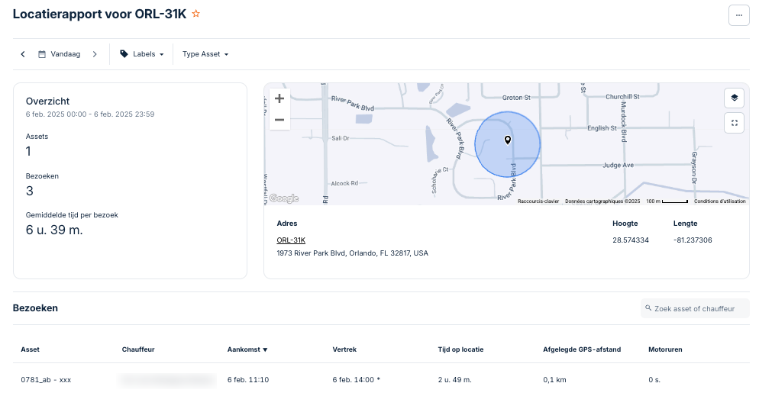
Task: Expand the Type Asset filter dropdown
Action: [205, 54]
